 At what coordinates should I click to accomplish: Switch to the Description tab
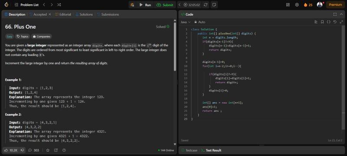point(15,14)
